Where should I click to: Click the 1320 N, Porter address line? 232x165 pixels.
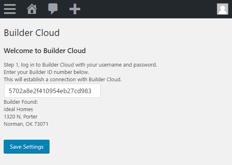tap(20, 117)
